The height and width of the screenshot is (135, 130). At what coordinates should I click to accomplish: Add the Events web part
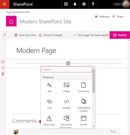83,121
